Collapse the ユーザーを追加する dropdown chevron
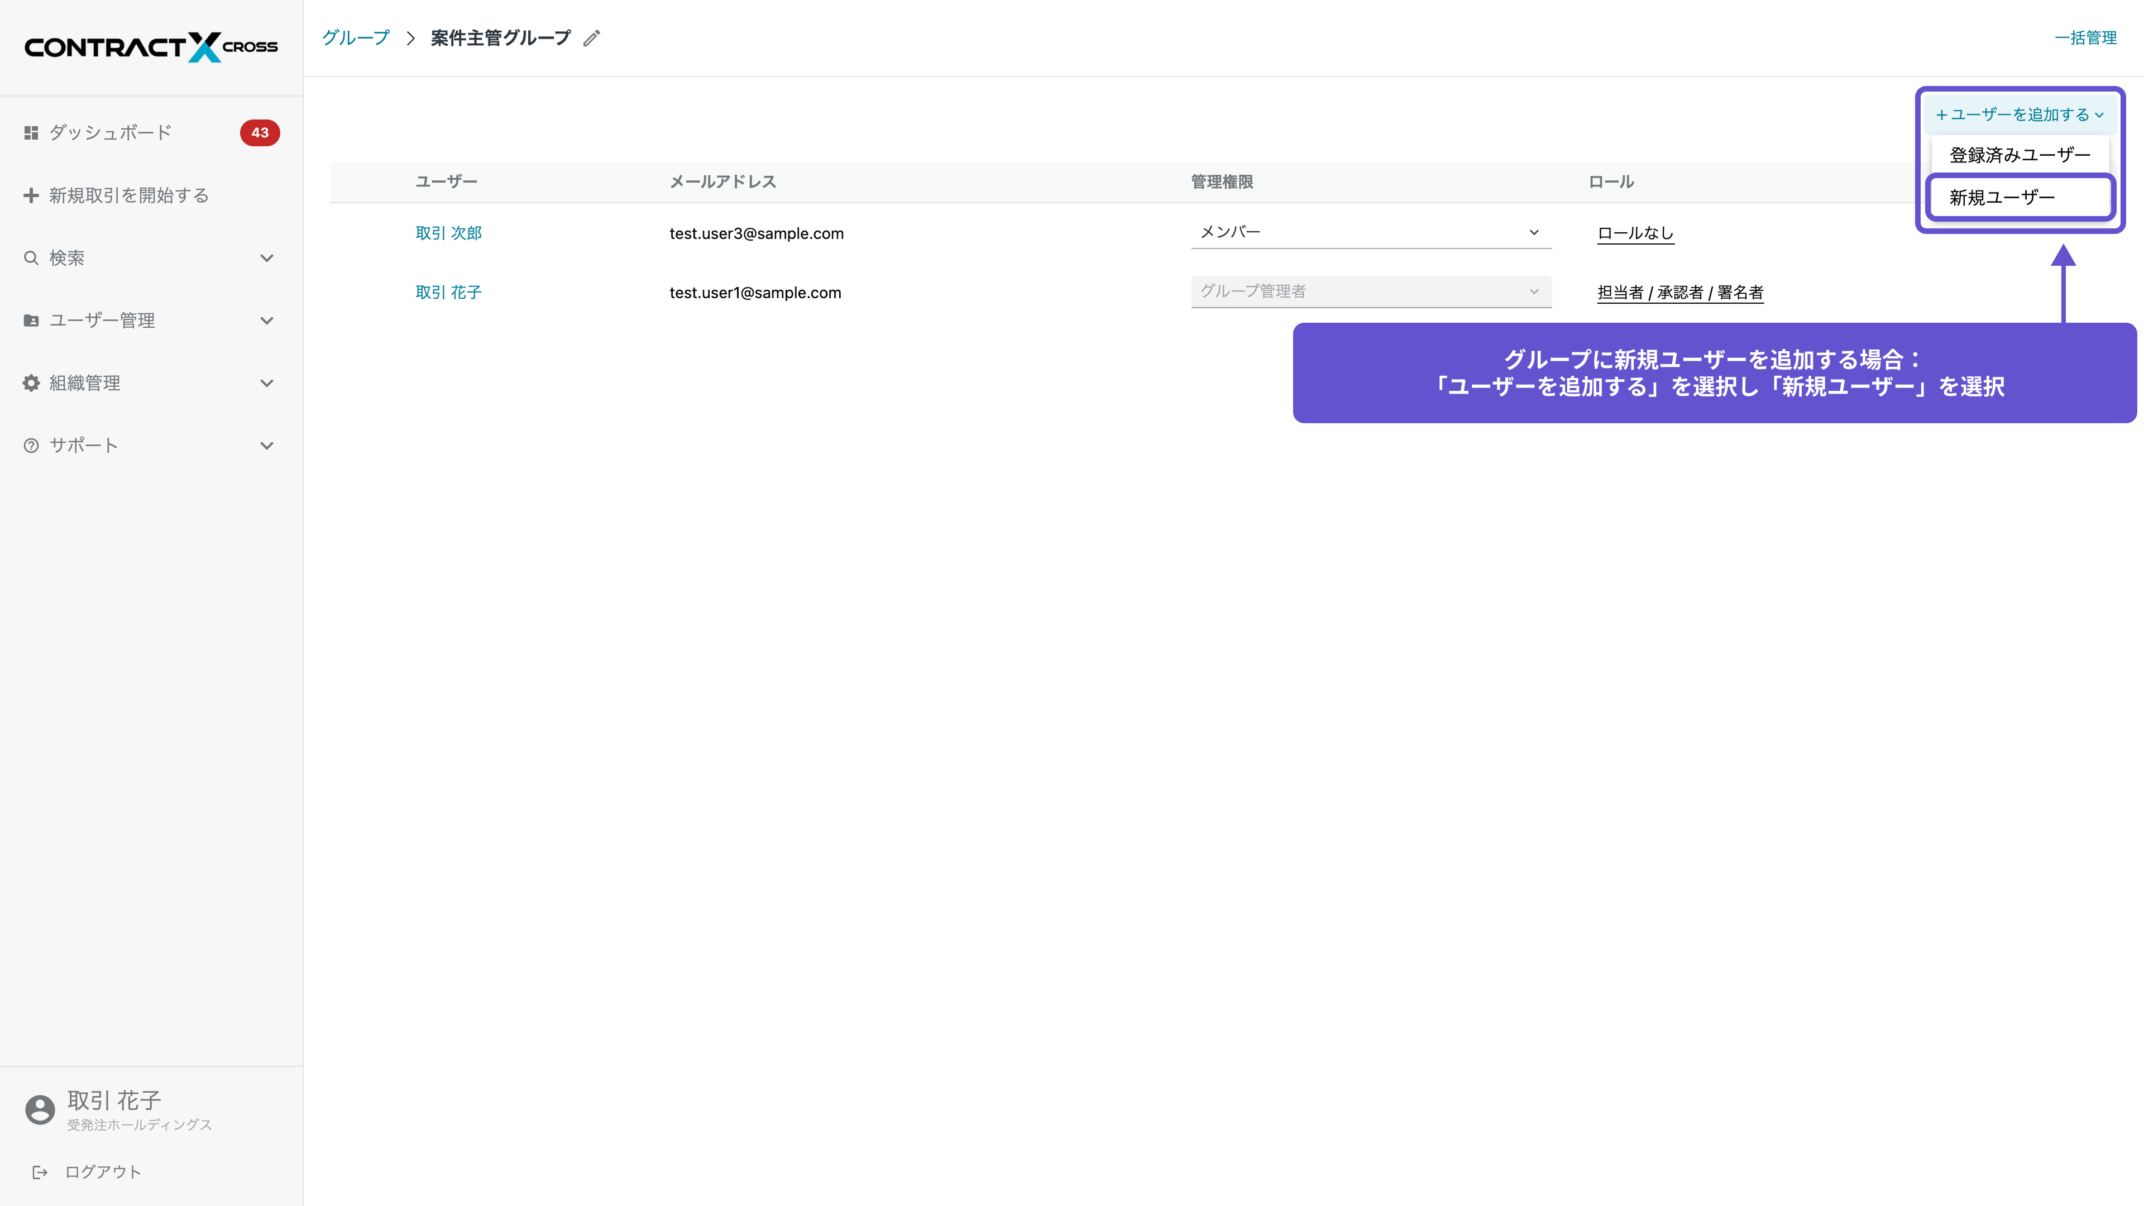The width and height of the screenshot is (2144, 1206). point(2100,115)
